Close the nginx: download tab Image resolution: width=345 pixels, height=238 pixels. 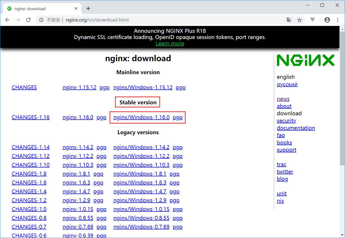point(76,9)
